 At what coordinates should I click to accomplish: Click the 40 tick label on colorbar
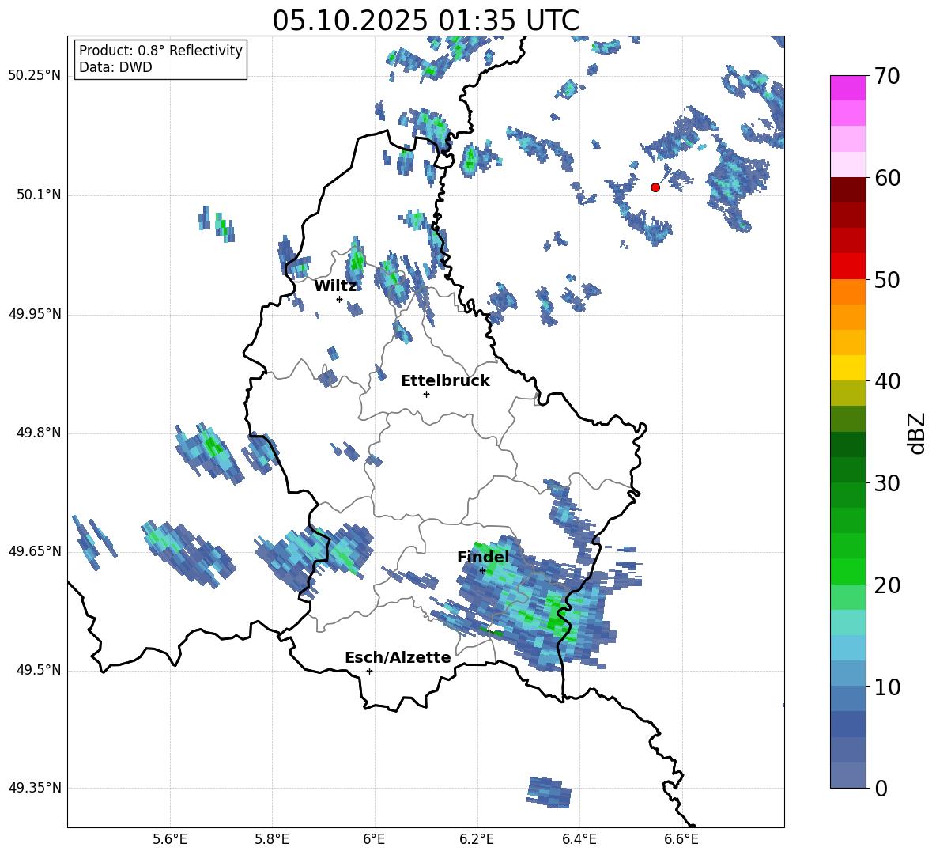887,381
